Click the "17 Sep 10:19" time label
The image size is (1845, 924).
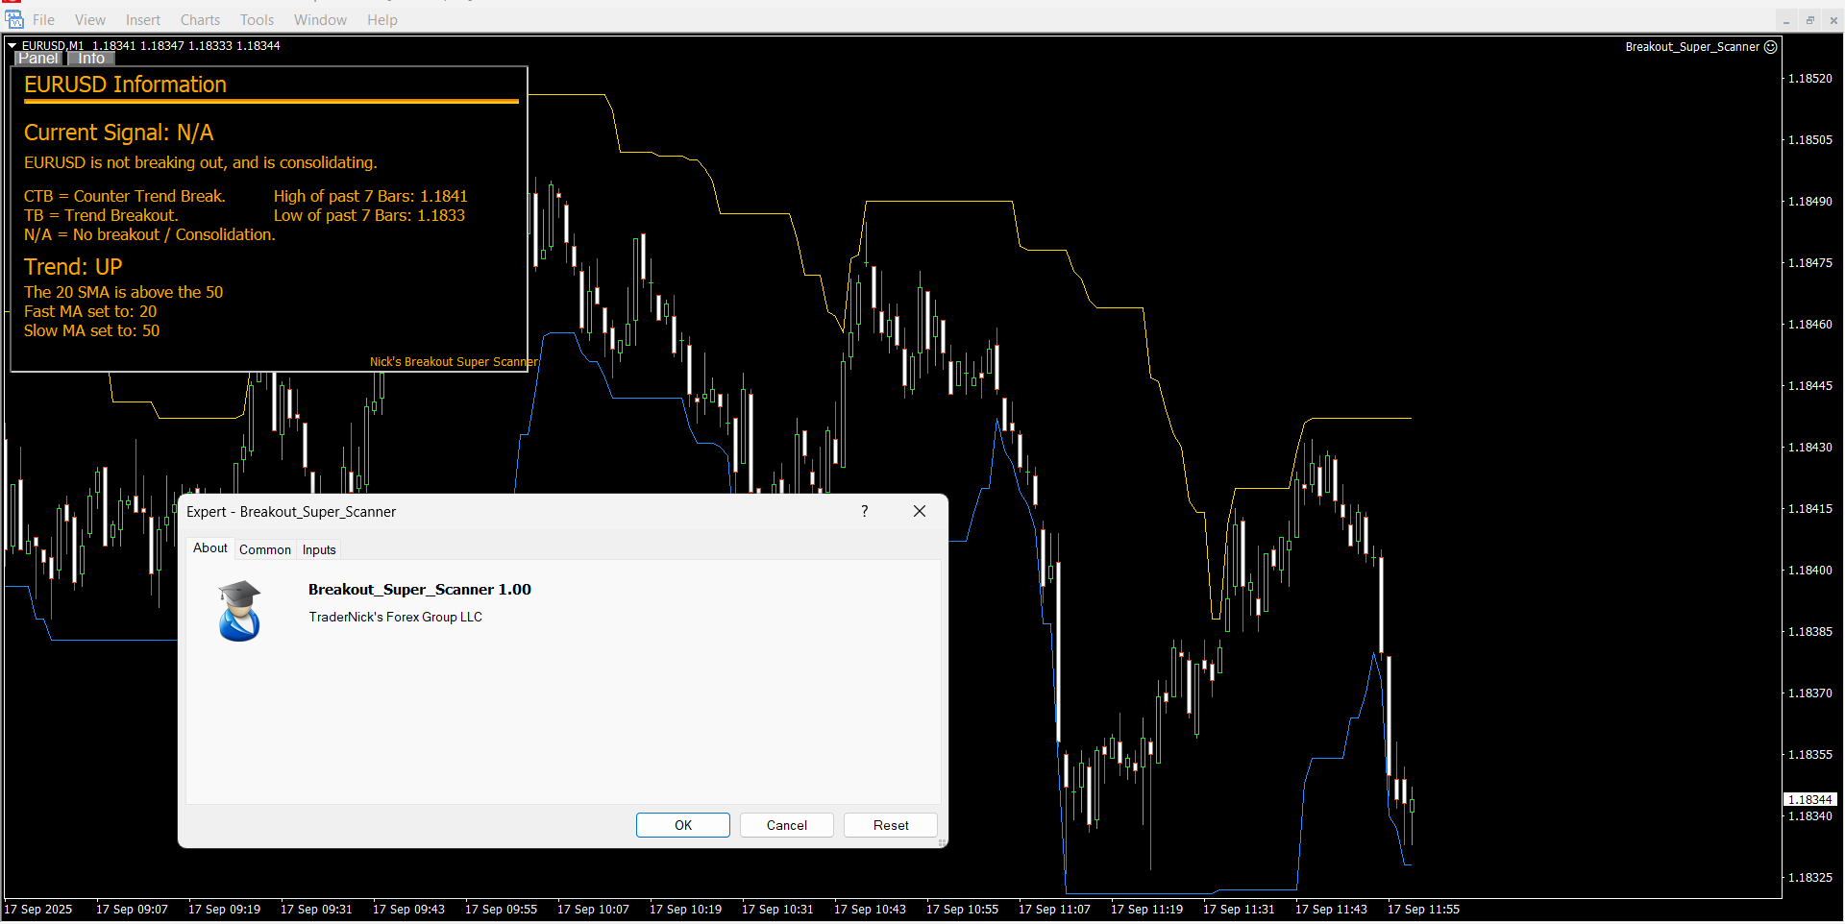(685, 910)
